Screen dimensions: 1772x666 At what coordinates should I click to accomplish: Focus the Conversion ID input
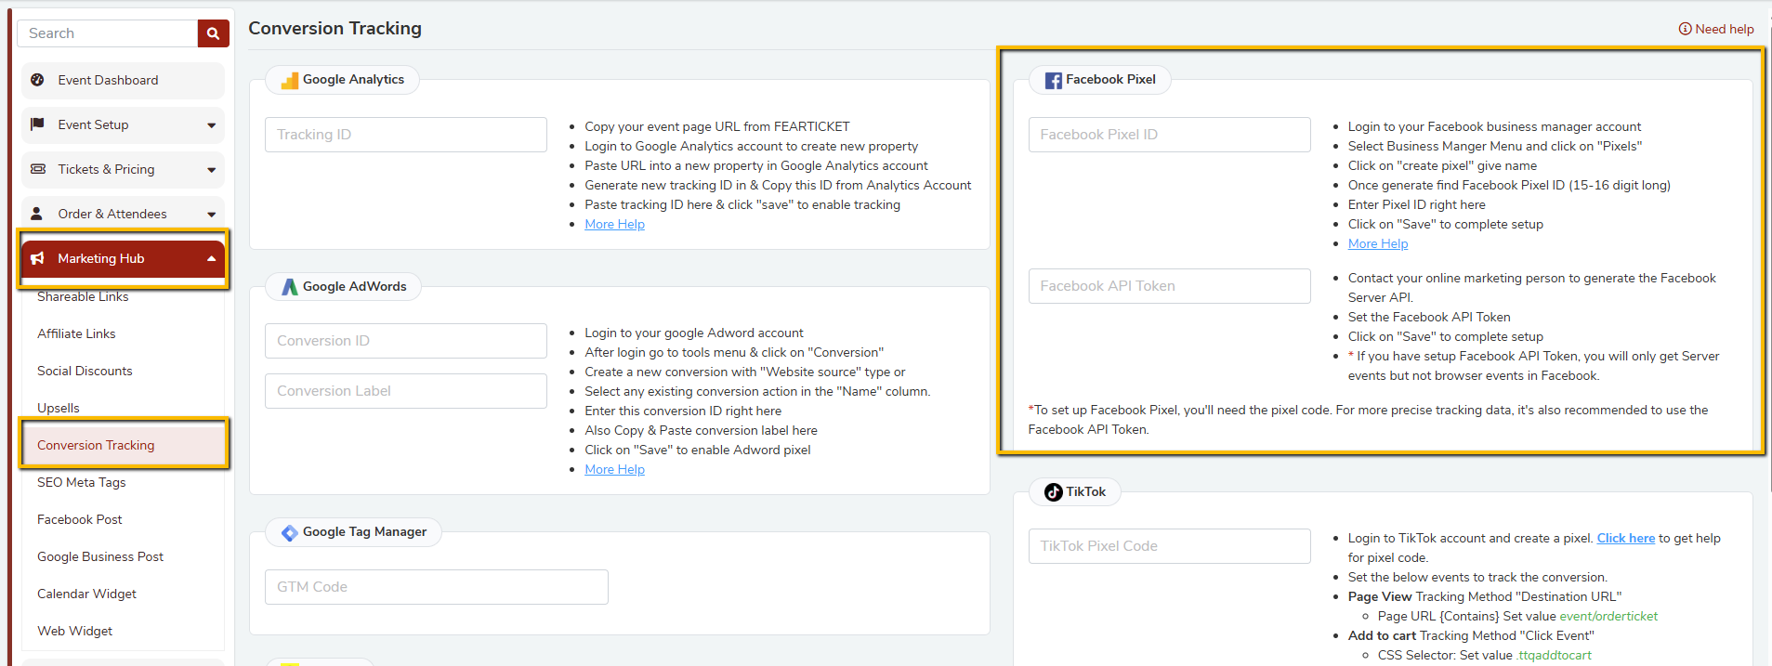(406, 341)
